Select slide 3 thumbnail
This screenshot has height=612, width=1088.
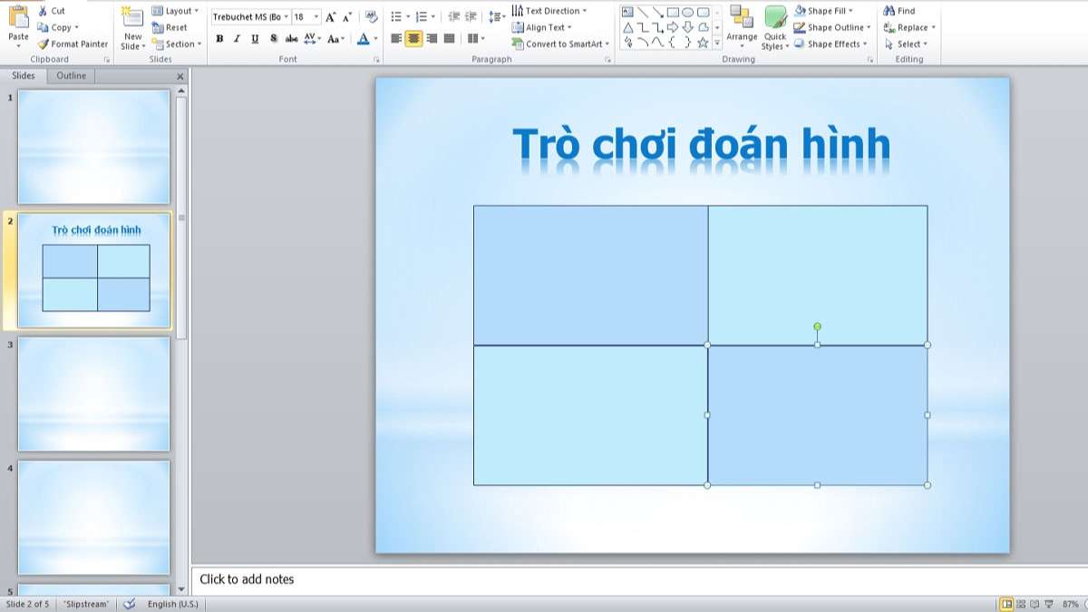click(93, 393)
